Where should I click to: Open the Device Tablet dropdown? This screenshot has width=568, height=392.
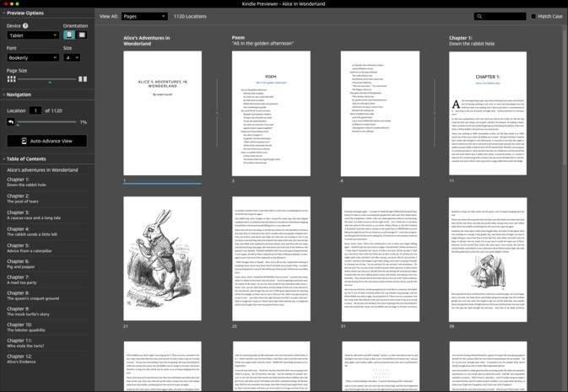point(33,35)
